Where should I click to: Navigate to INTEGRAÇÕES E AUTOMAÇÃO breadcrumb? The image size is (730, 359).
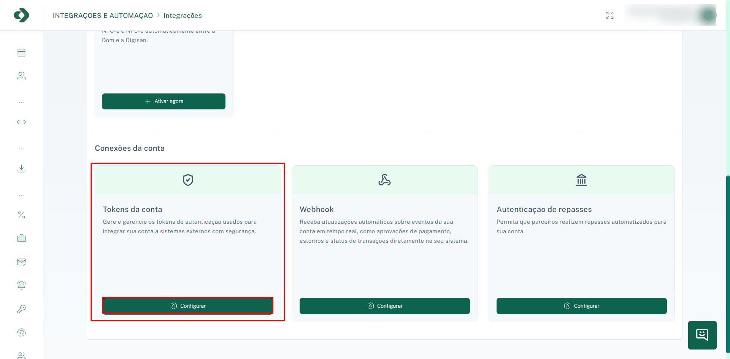click(x=103, y=16)
